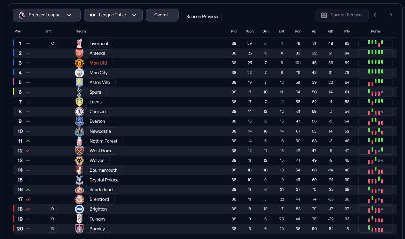Click the Arsenal club badge
This screenshot has width=405, height=239.
[x=79, y=53]
